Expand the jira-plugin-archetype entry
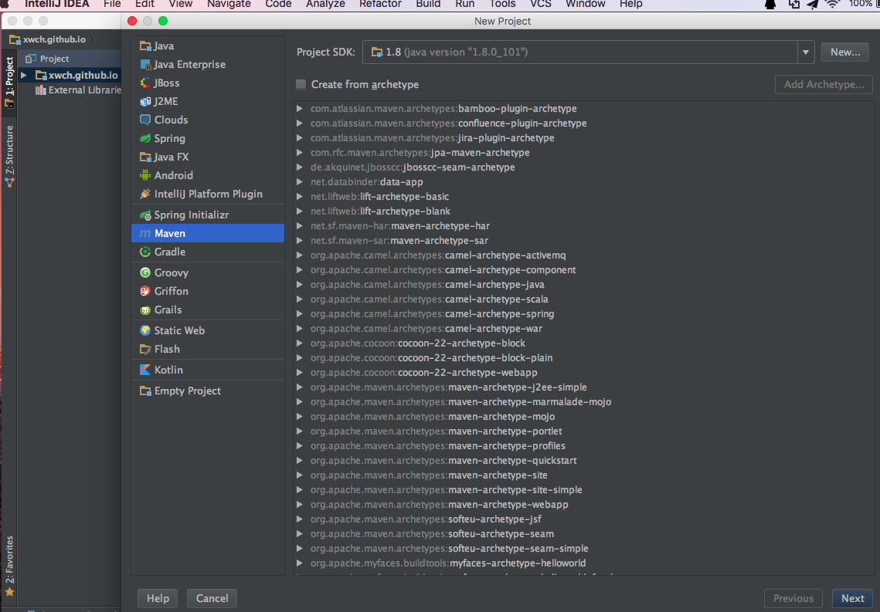The image size is (880, 612). 300,138
